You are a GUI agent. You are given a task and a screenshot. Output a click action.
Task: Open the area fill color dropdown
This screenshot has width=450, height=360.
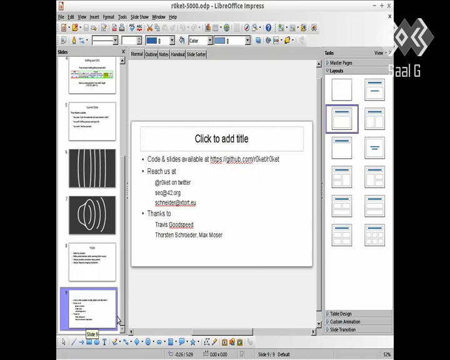tap(247, 41)
